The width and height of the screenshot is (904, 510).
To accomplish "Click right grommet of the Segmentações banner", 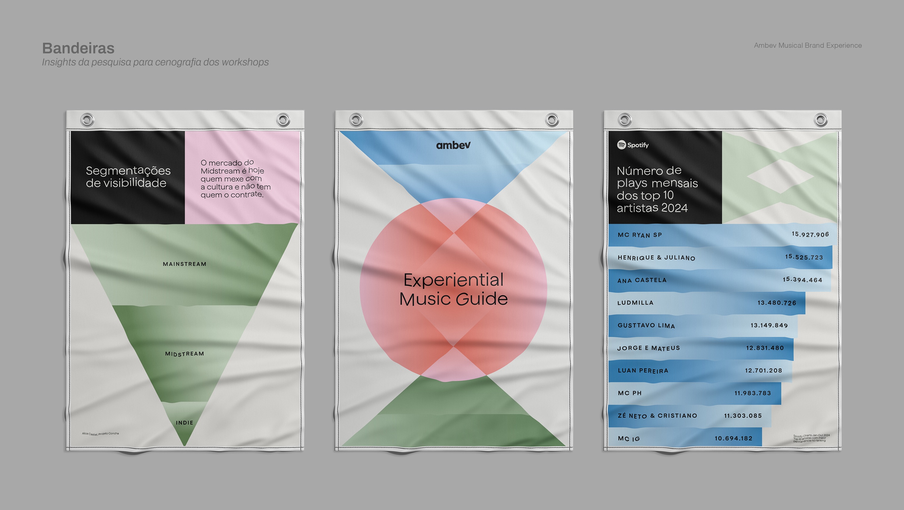I will 283,120.
